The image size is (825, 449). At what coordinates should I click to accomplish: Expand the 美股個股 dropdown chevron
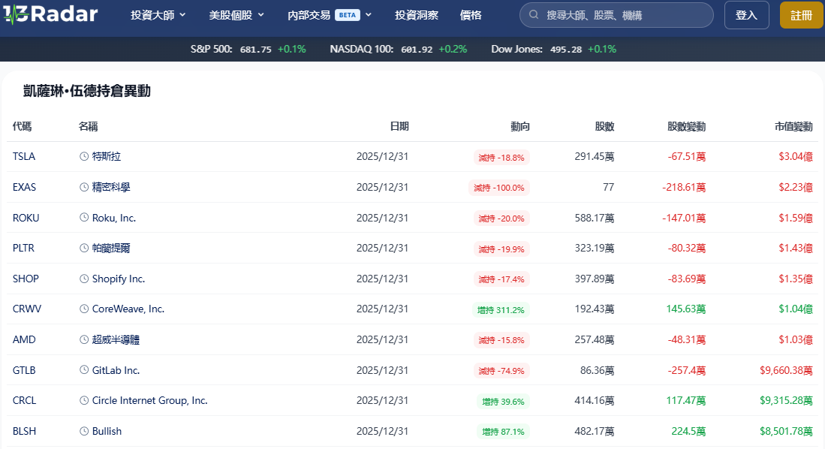[261, 15]
